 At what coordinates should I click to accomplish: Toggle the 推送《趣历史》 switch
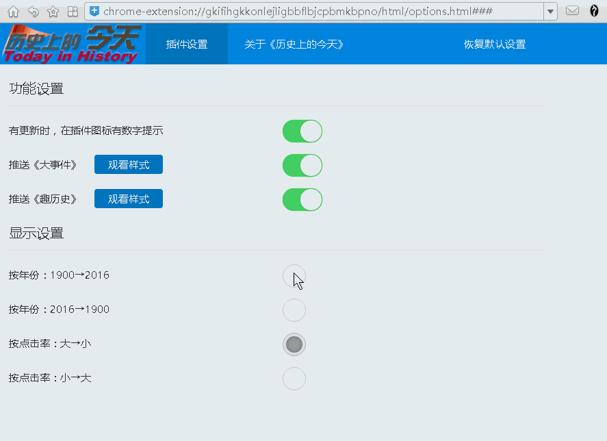point(302,199)
